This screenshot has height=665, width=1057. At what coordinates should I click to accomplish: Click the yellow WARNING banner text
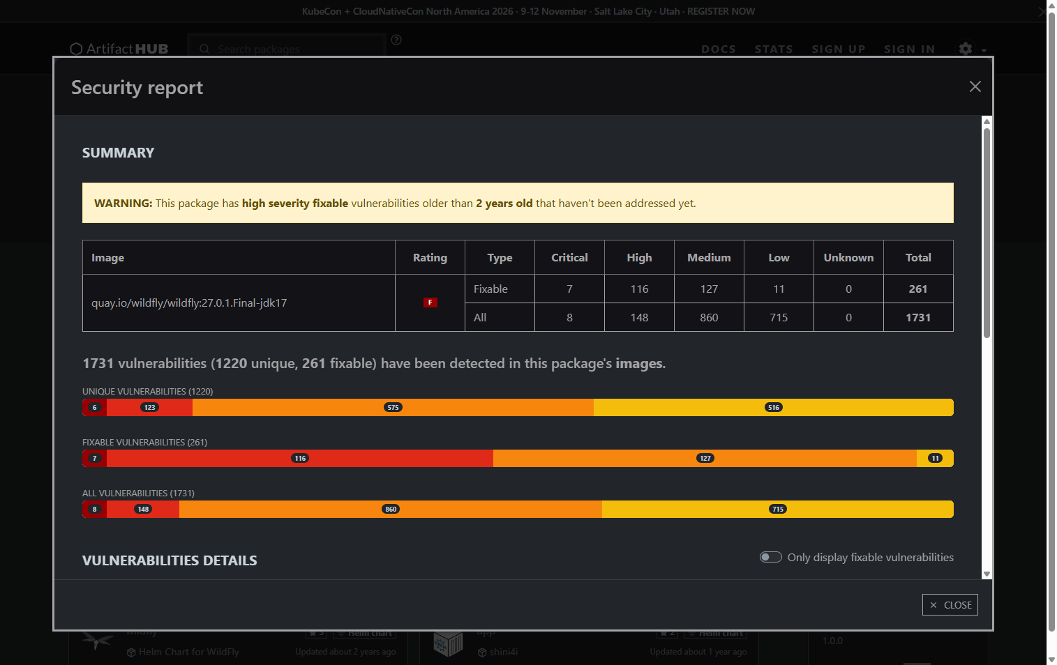395,203
